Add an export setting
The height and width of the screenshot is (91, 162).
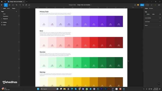point(160,25)
